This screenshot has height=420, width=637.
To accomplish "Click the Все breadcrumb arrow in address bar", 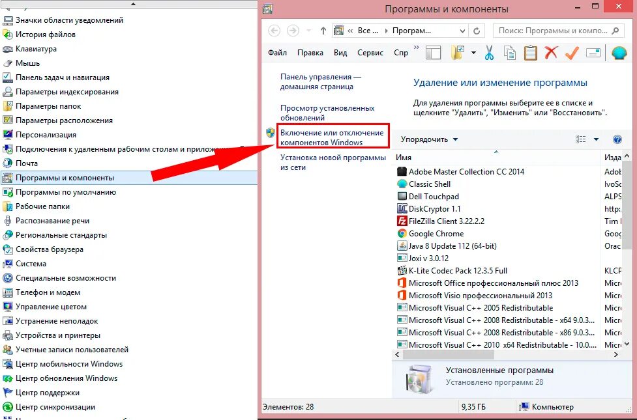I will pyautogui.click(x=385, y=31).
